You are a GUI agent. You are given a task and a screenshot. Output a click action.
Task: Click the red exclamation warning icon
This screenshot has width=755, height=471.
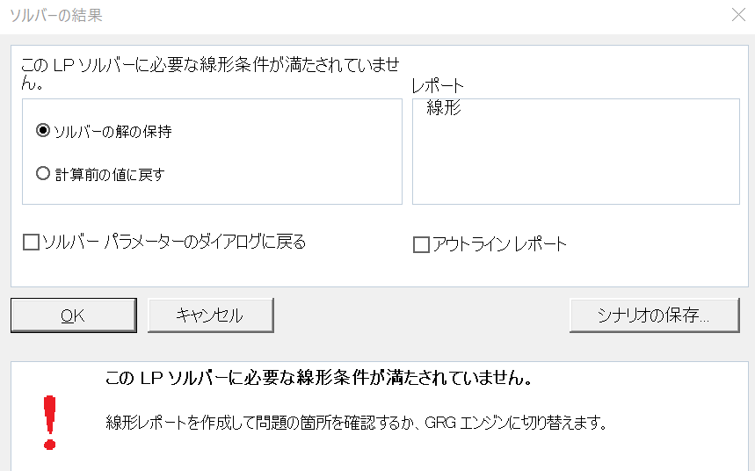pyautogui.click(x=49, y=422)
